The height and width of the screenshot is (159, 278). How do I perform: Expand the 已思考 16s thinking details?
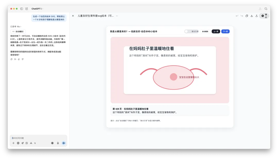coord(16,26)
